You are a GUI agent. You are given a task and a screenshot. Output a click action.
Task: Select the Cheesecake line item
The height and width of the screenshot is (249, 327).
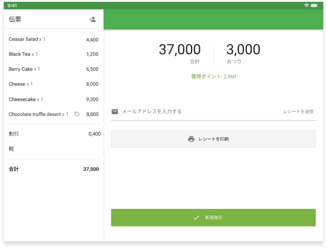(x=54, y=99)
